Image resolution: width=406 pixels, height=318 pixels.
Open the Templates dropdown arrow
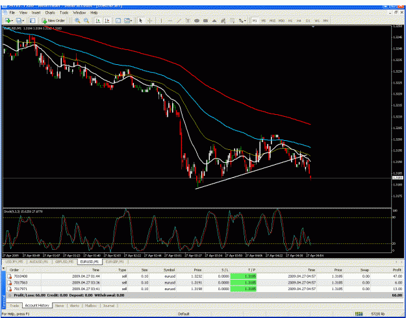tap(131, 20)
